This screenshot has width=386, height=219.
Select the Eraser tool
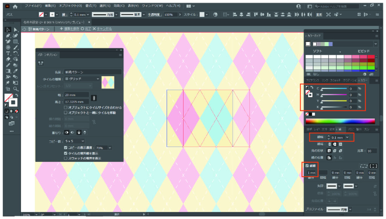[x=8, y=59]
